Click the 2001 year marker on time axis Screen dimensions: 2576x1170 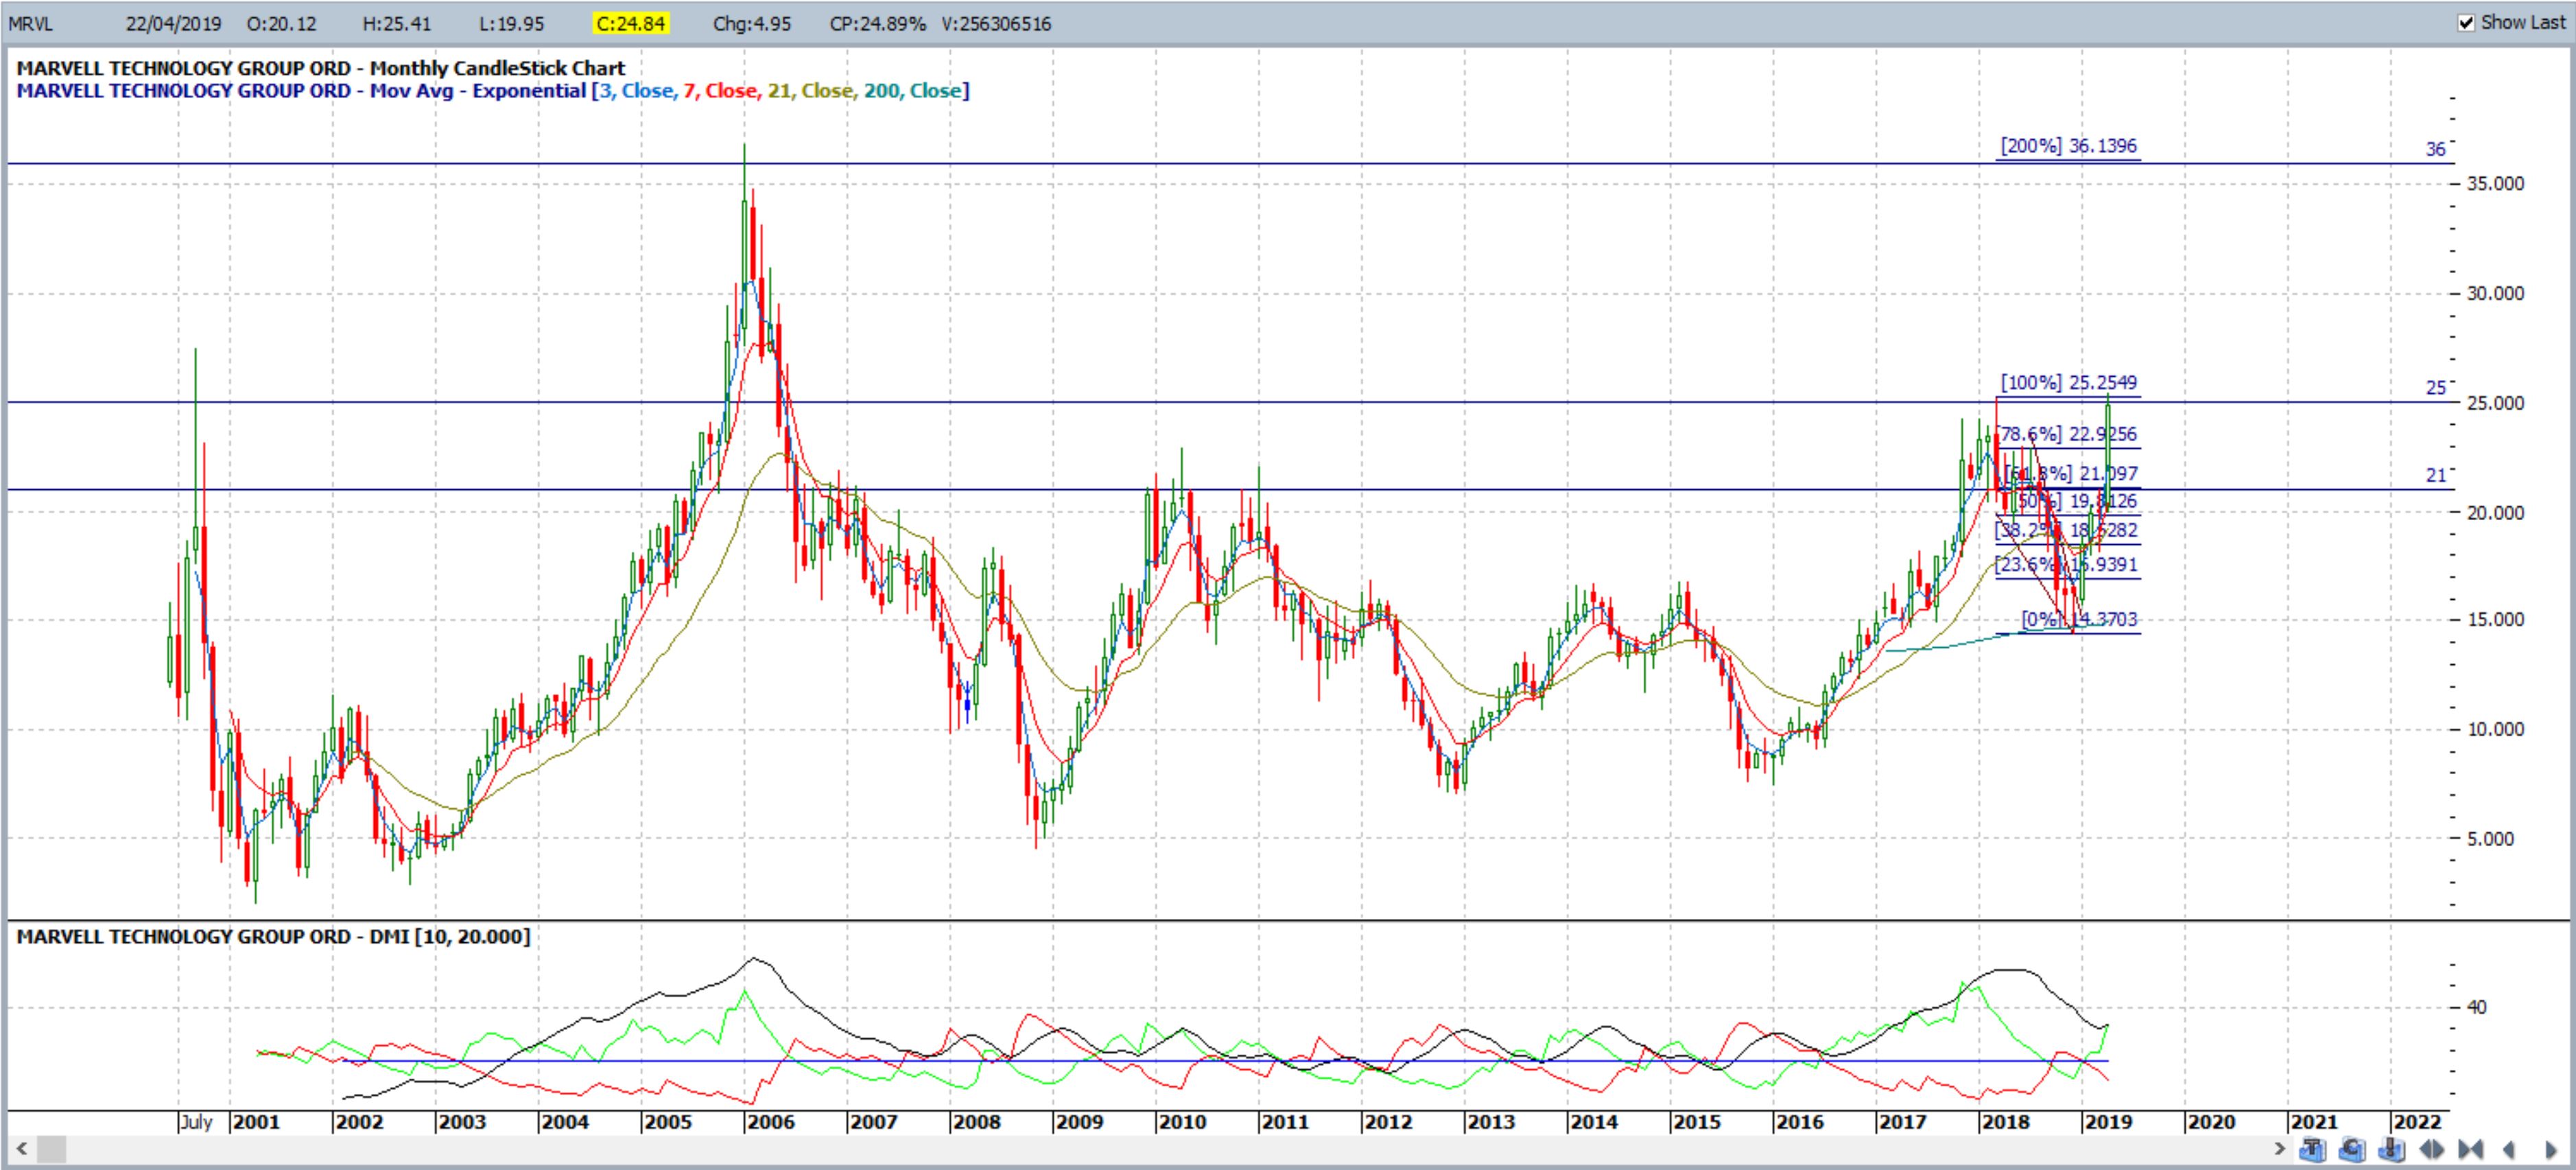(256, 1122)
